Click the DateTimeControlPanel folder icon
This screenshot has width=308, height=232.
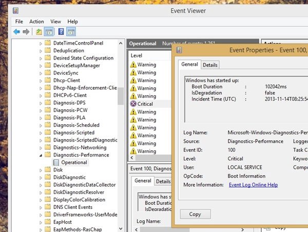click(x=48, y=43)
